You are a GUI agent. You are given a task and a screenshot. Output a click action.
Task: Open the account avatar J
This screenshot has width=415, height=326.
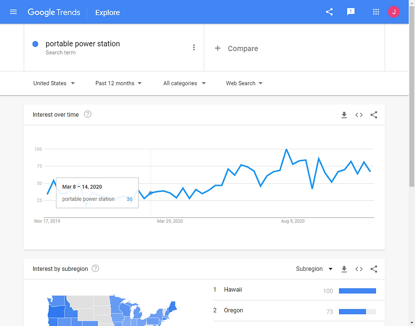[x=394, y=12]
